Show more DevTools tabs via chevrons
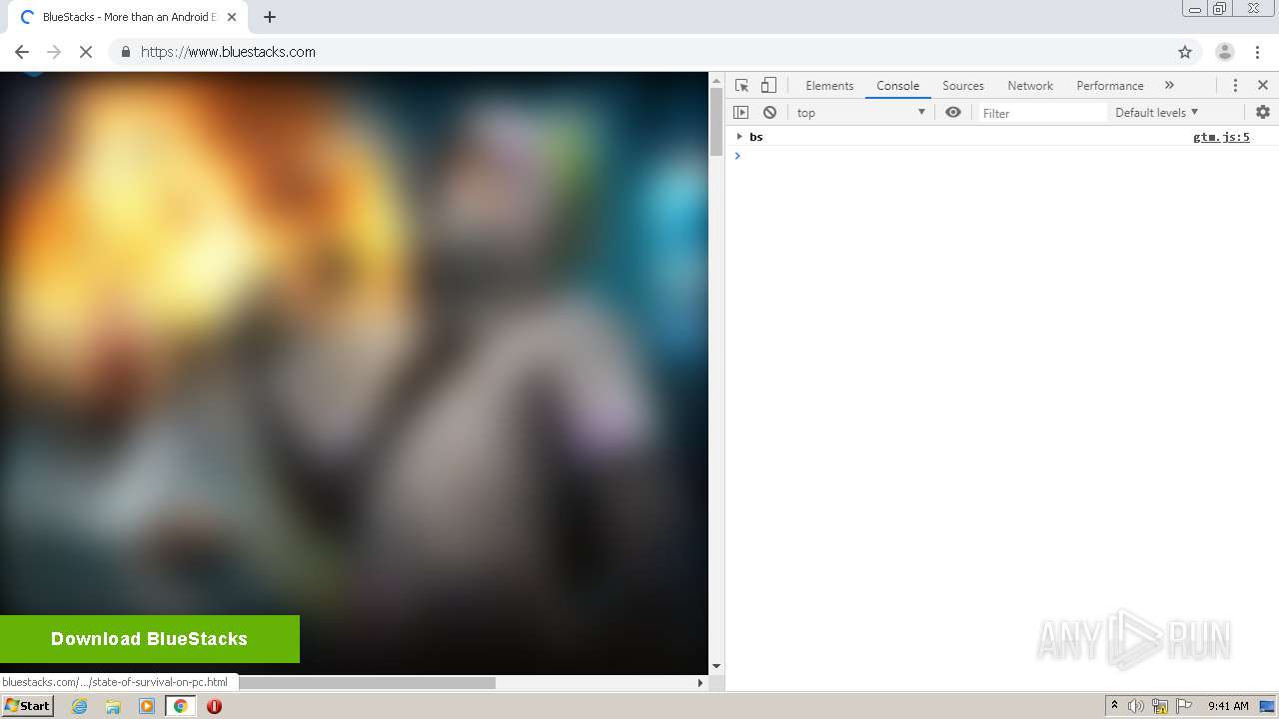1279x719 pixels. pos(1169,85)
